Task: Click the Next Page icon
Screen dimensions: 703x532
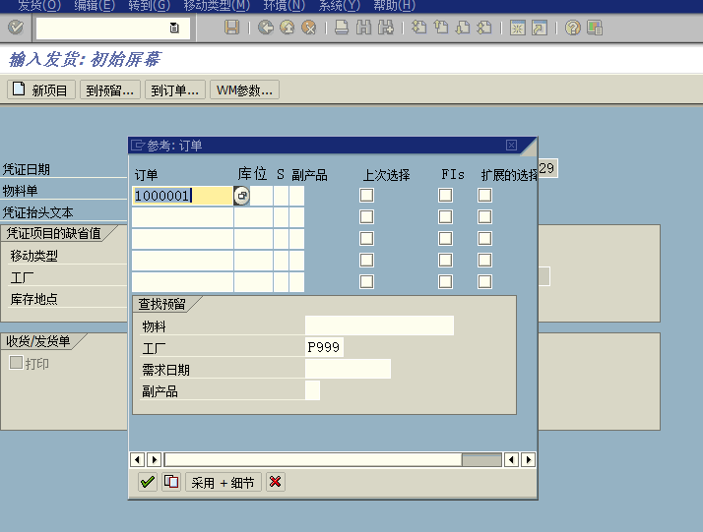Action: coord(462,28)
